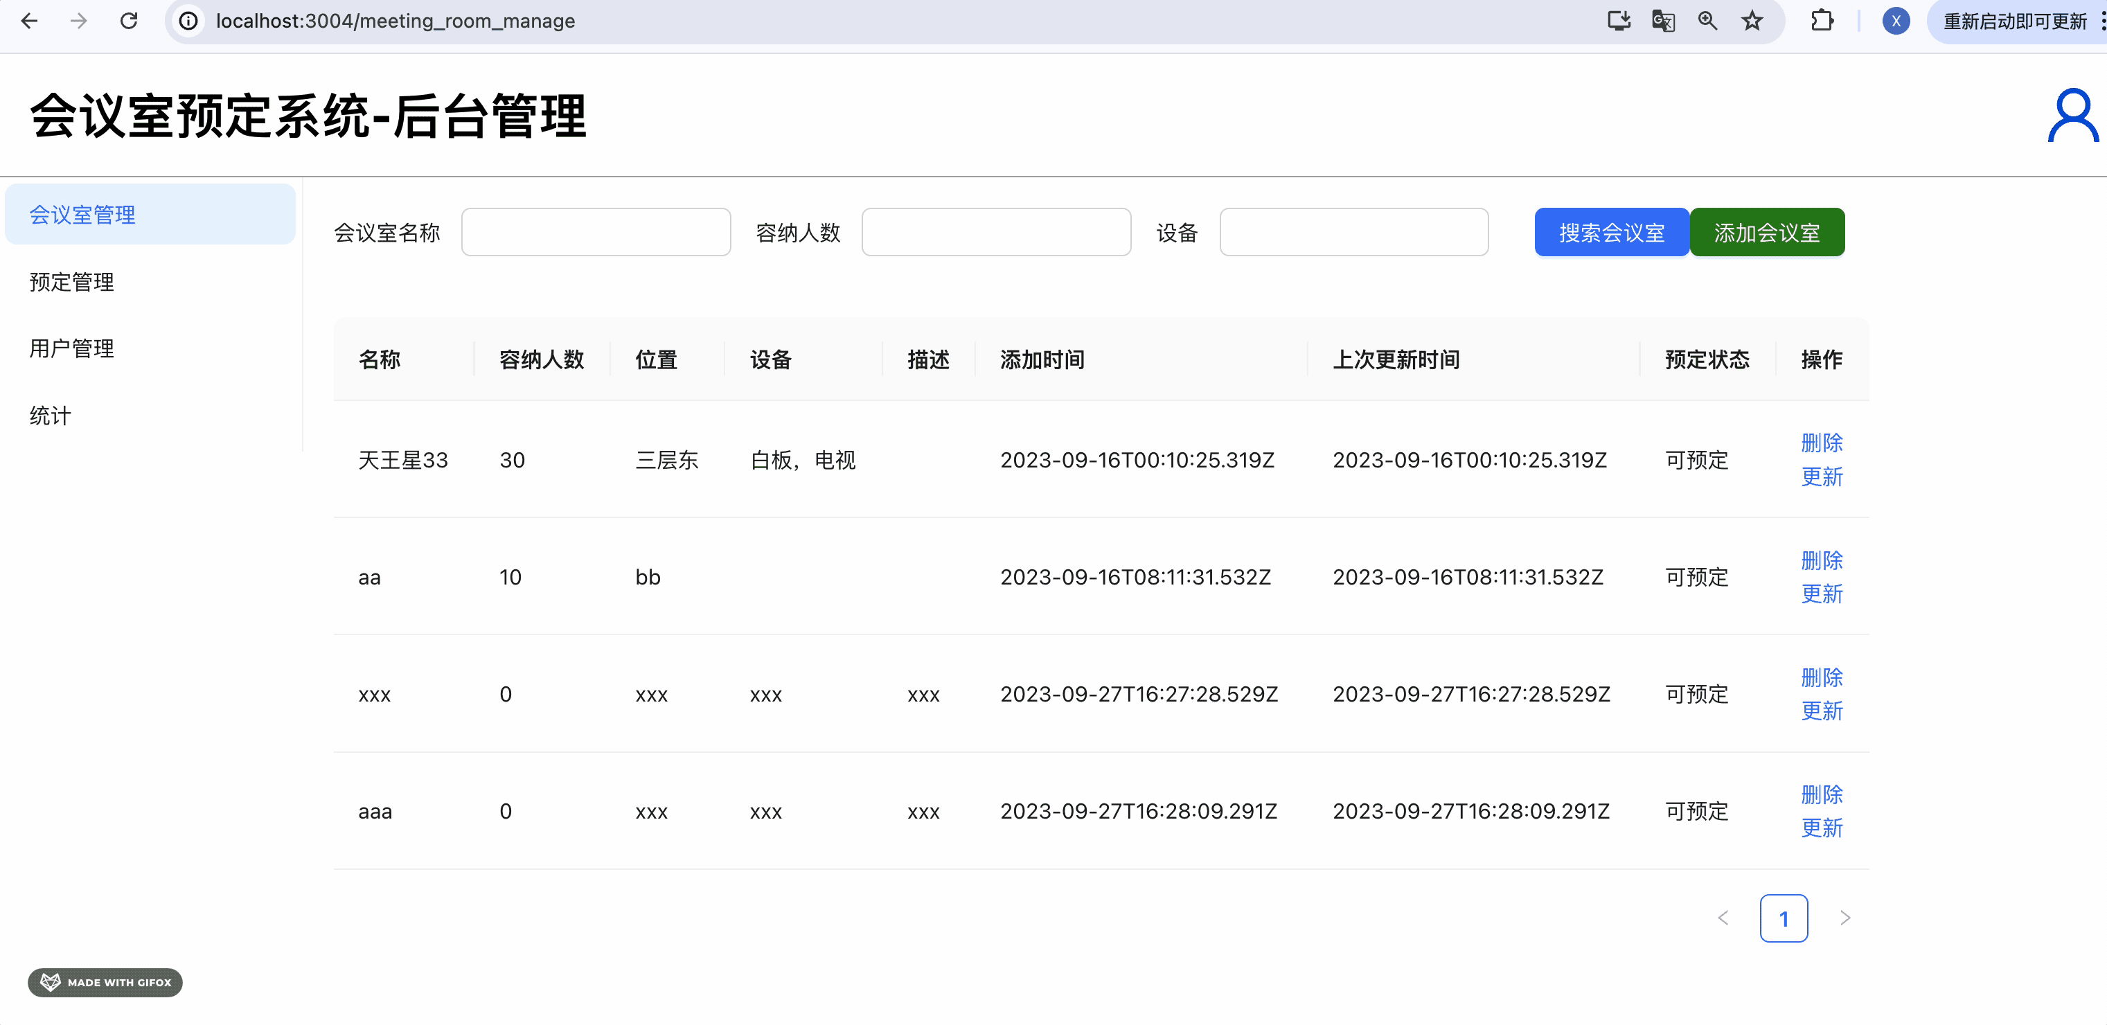2107x1025 pixels.
Task: Bookmark this page with star icon
Action: point(1751,21)
